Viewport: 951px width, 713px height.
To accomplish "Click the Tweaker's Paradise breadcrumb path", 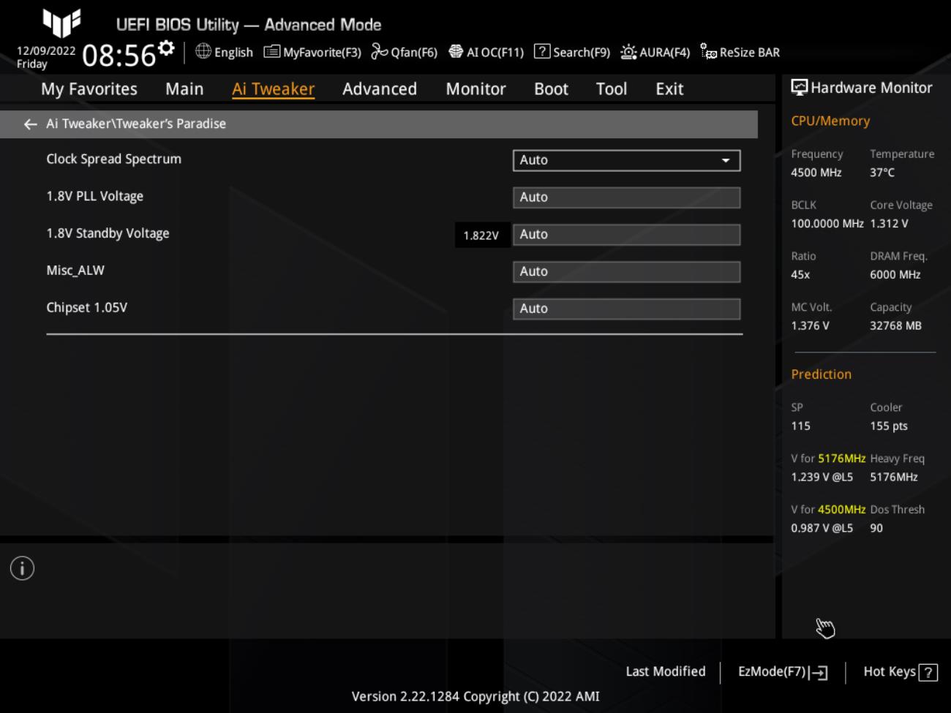I will tap(136, 124).
